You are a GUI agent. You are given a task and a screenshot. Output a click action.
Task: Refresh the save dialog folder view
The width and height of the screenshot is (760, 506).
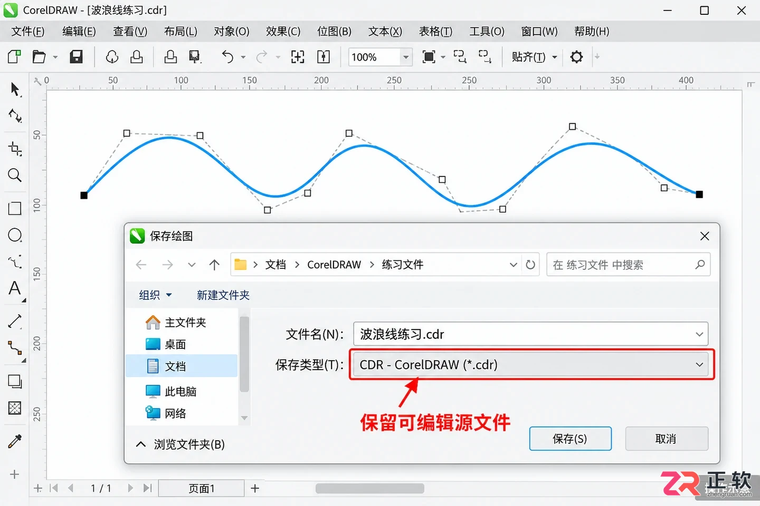point(530,265)
